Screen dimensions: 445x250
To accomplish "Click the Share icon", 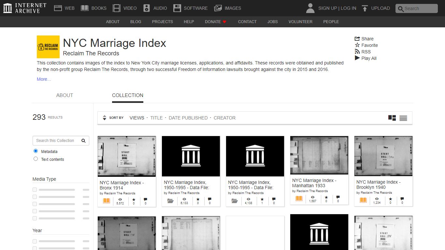I will pos(357,39).
